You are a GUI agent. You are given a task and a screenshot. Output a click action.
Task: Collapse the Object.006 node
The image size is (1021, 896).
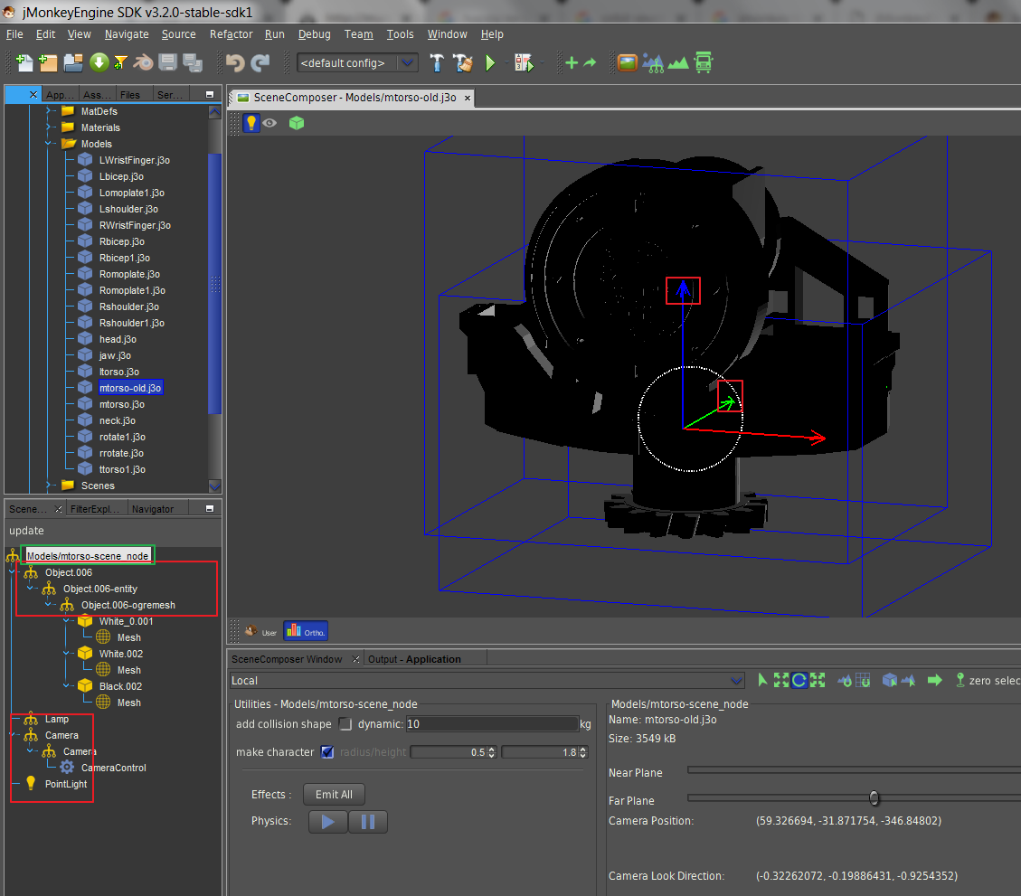[12, 572]
